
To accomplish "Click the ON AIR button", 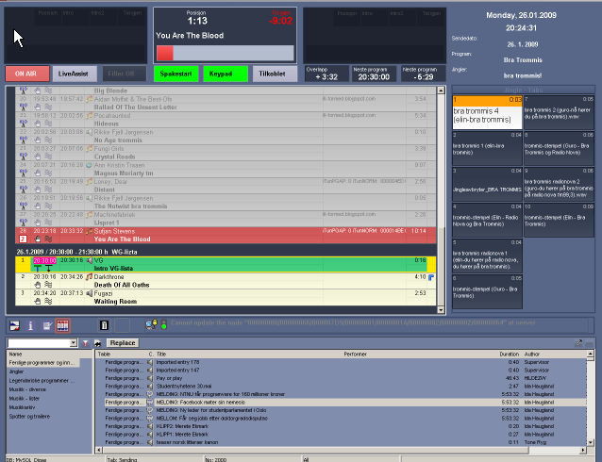I will click(x=27, y=74).
